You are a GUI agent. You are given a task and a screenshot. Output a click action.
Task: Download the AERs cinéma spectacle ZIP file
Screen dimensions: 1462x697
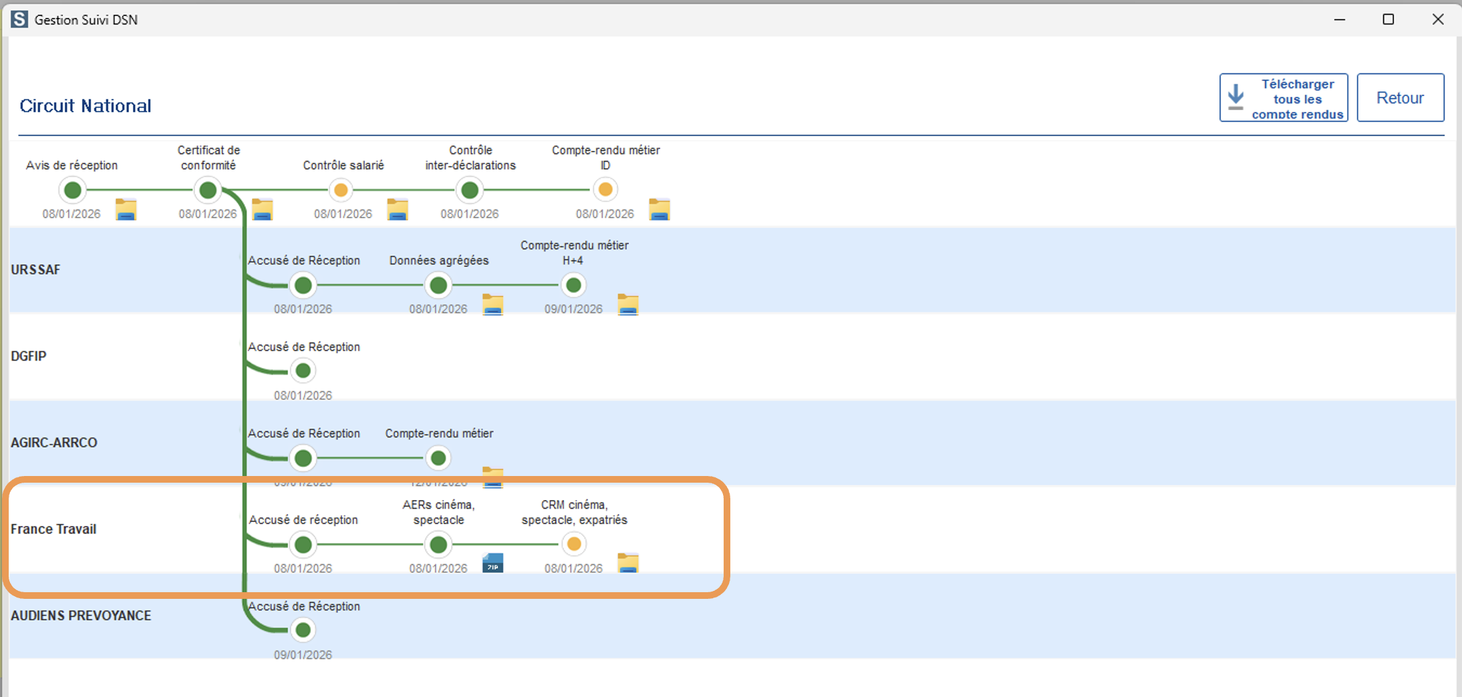coord(492,563)
